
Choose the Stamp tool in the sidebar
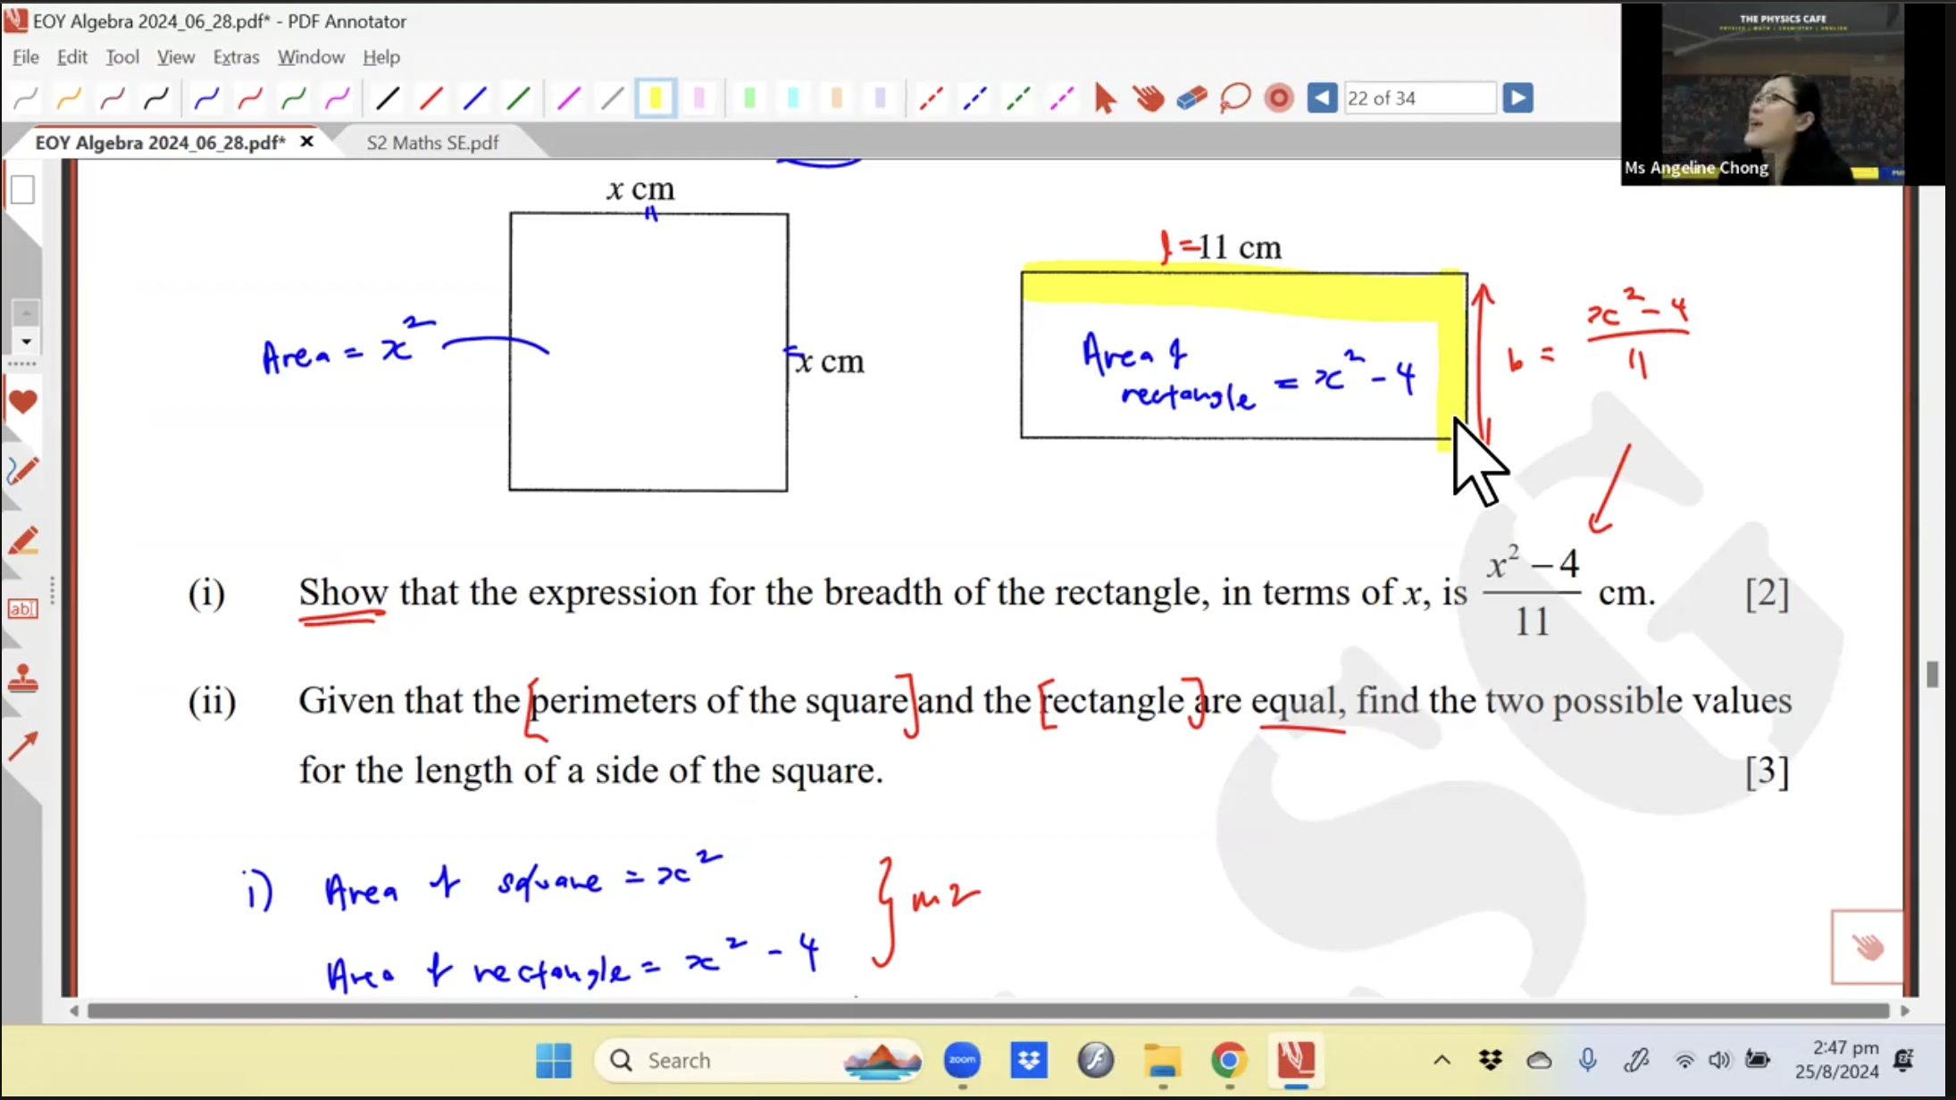[x=24, y=679]
